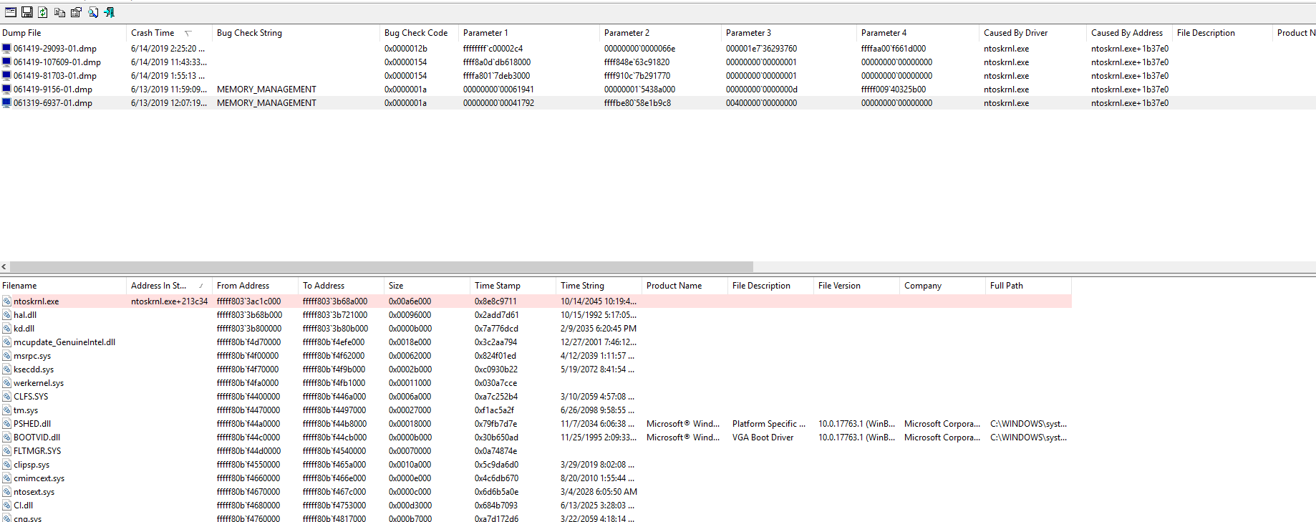The image size is (1316, 522).
Task: Click the Full Path column header
Action: [x=1028, y=286]
